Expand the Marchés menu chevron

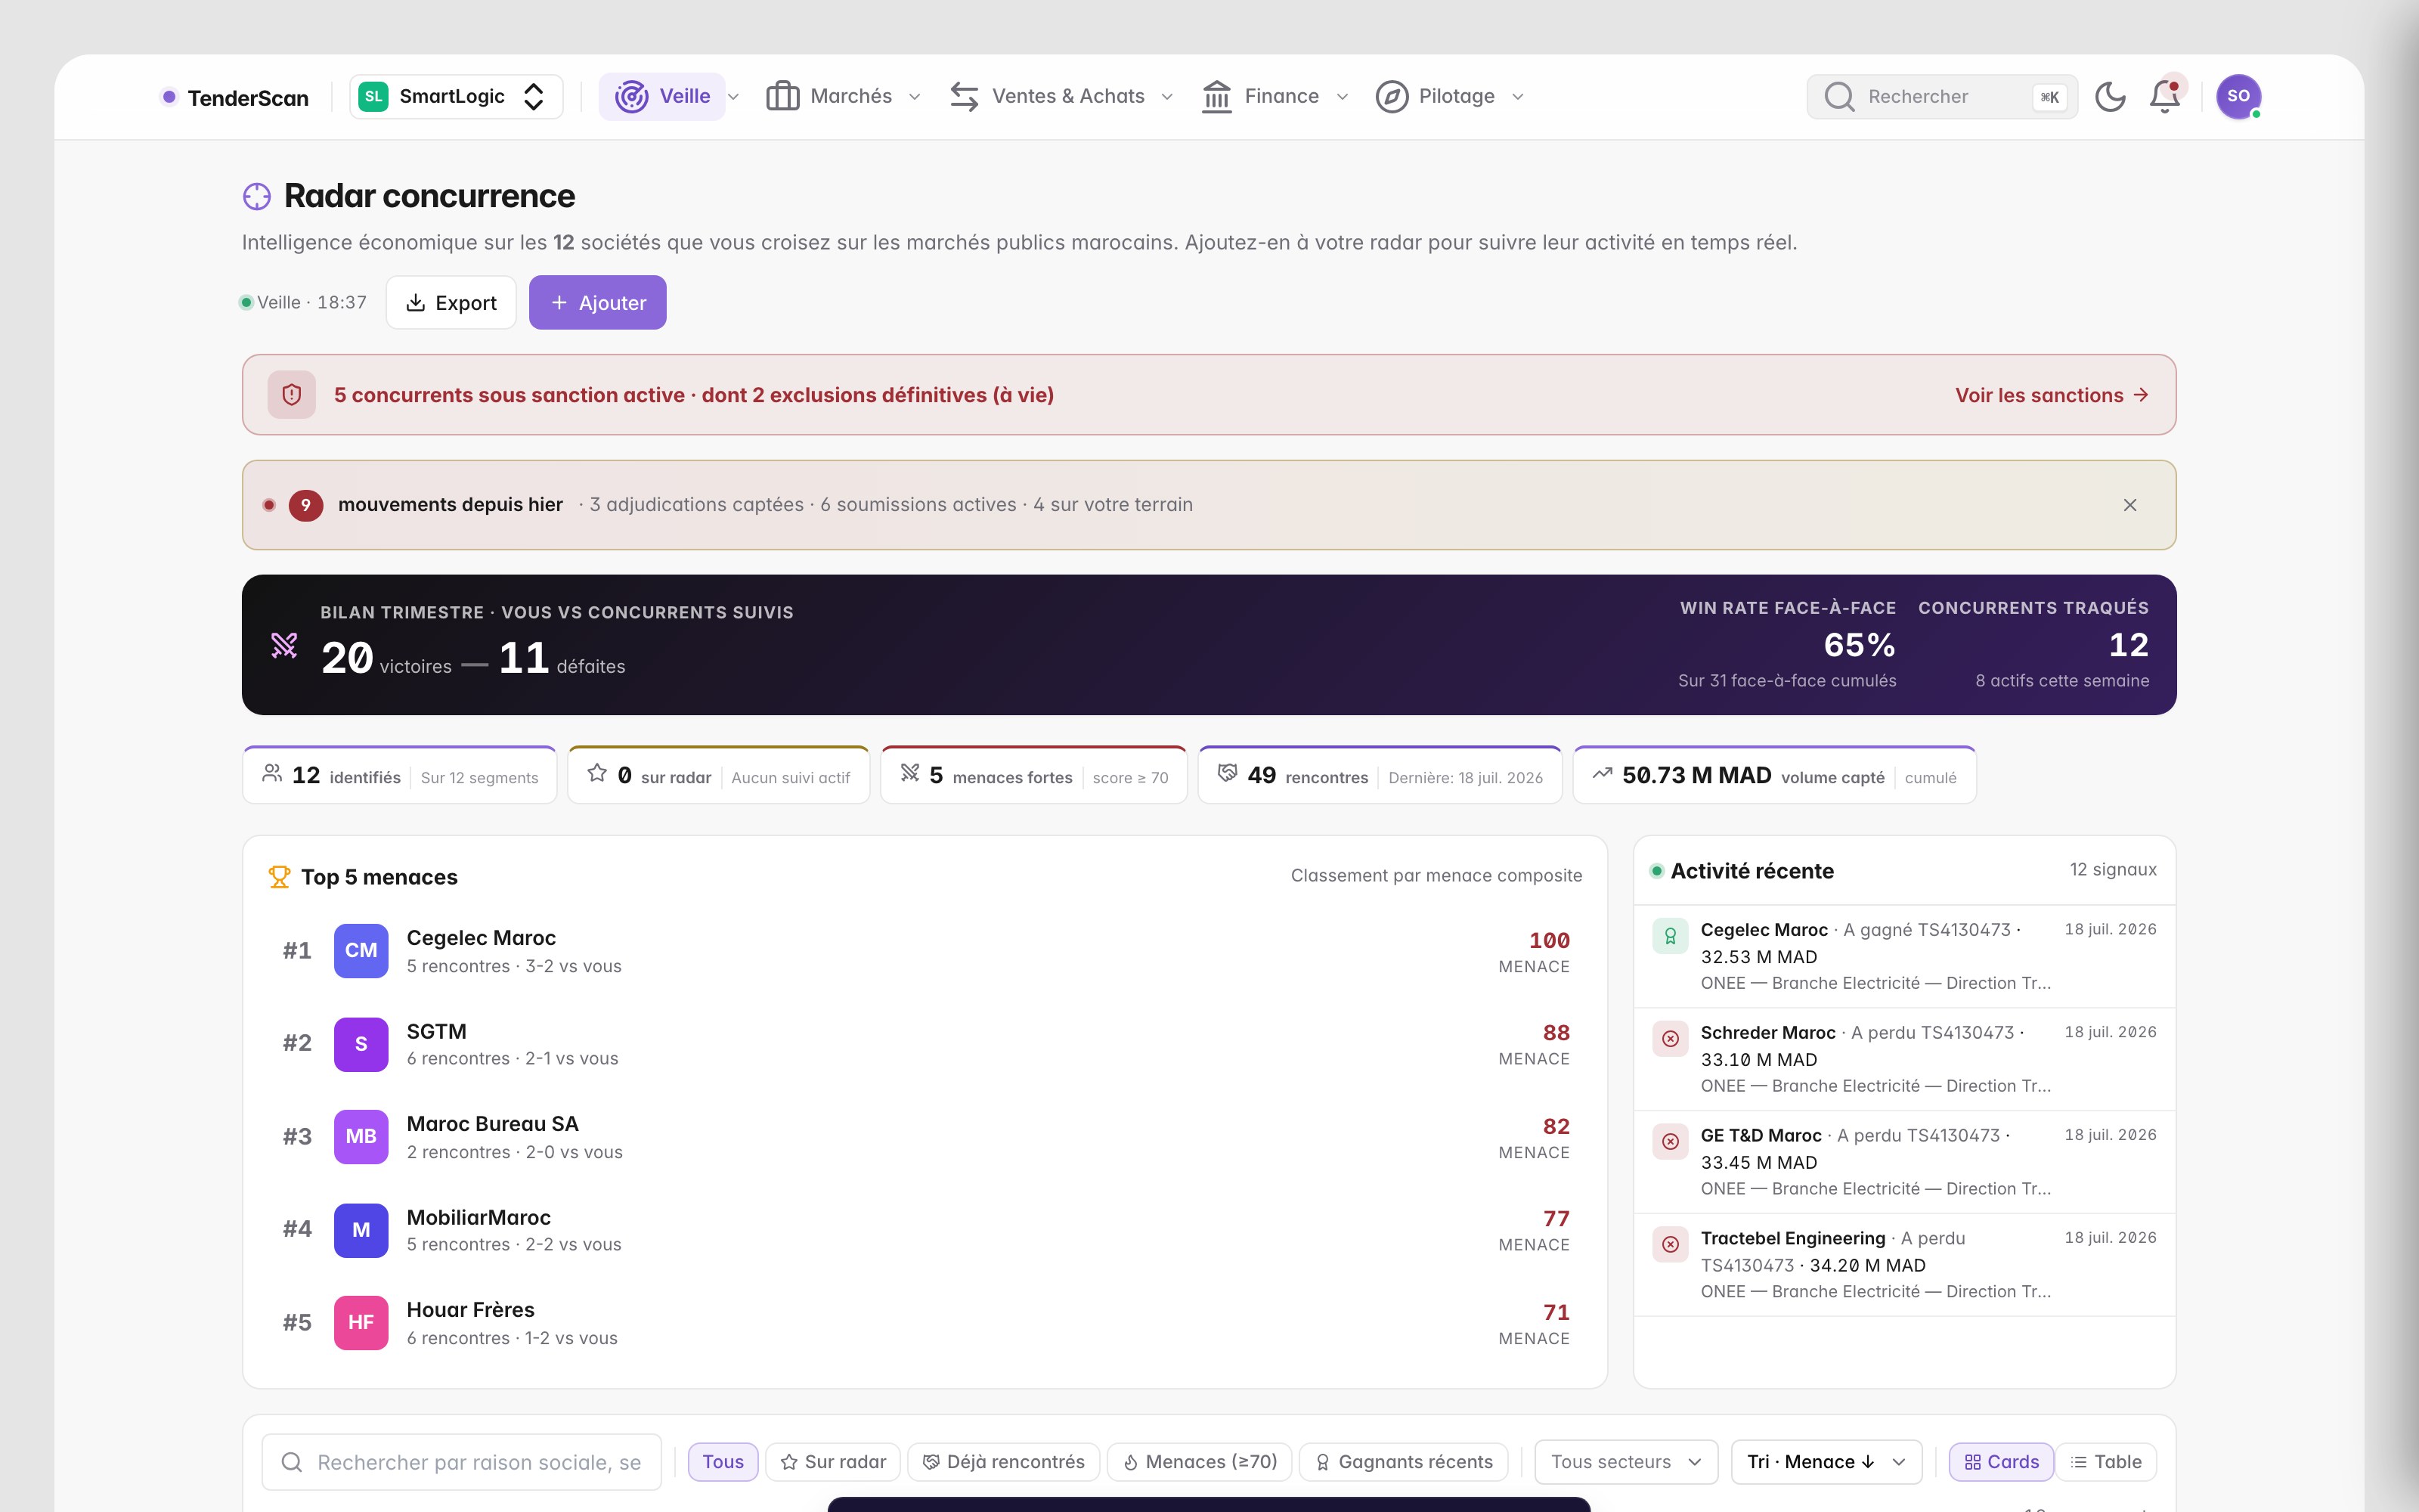click(914, 97)
